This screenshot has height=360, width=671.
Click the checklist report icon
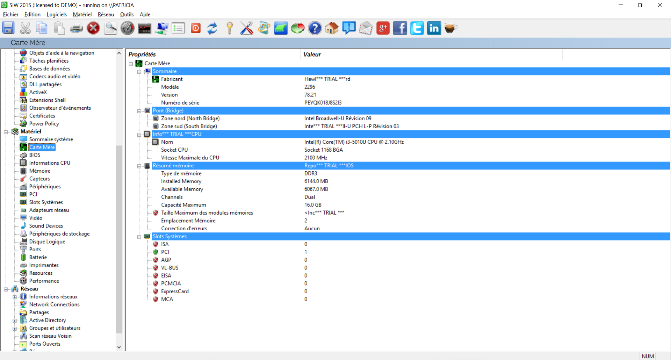178,28
